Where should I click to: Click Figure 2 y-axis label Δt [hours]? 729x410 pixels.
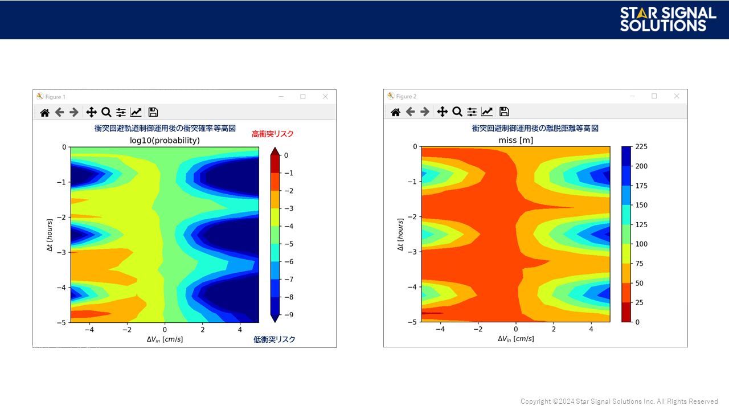401,235
